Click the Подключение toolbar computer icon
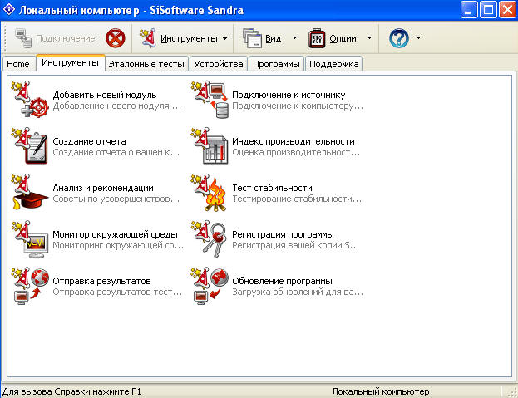 tap(23, 38)
